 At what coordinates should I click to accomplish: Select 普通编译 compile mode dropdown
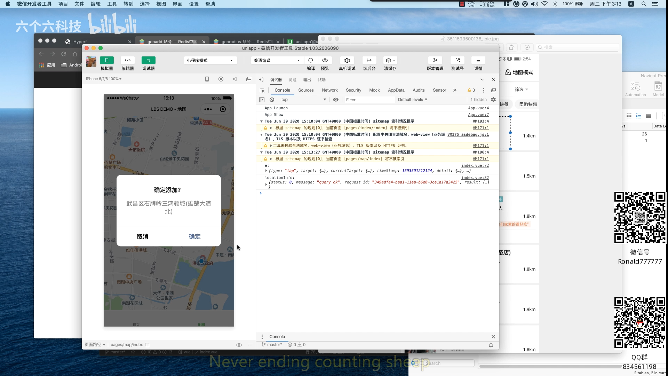[276, 60]
